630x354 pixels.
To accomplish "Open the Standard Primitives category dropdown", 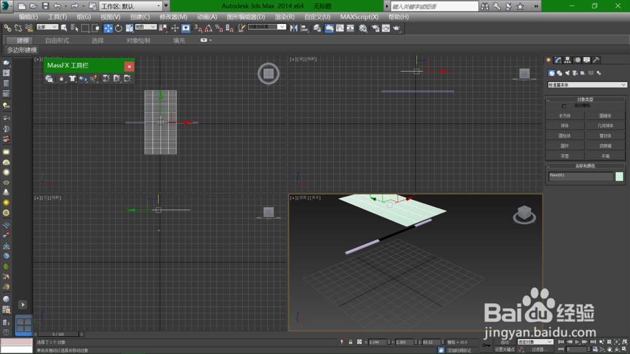I will click(587, 85).
